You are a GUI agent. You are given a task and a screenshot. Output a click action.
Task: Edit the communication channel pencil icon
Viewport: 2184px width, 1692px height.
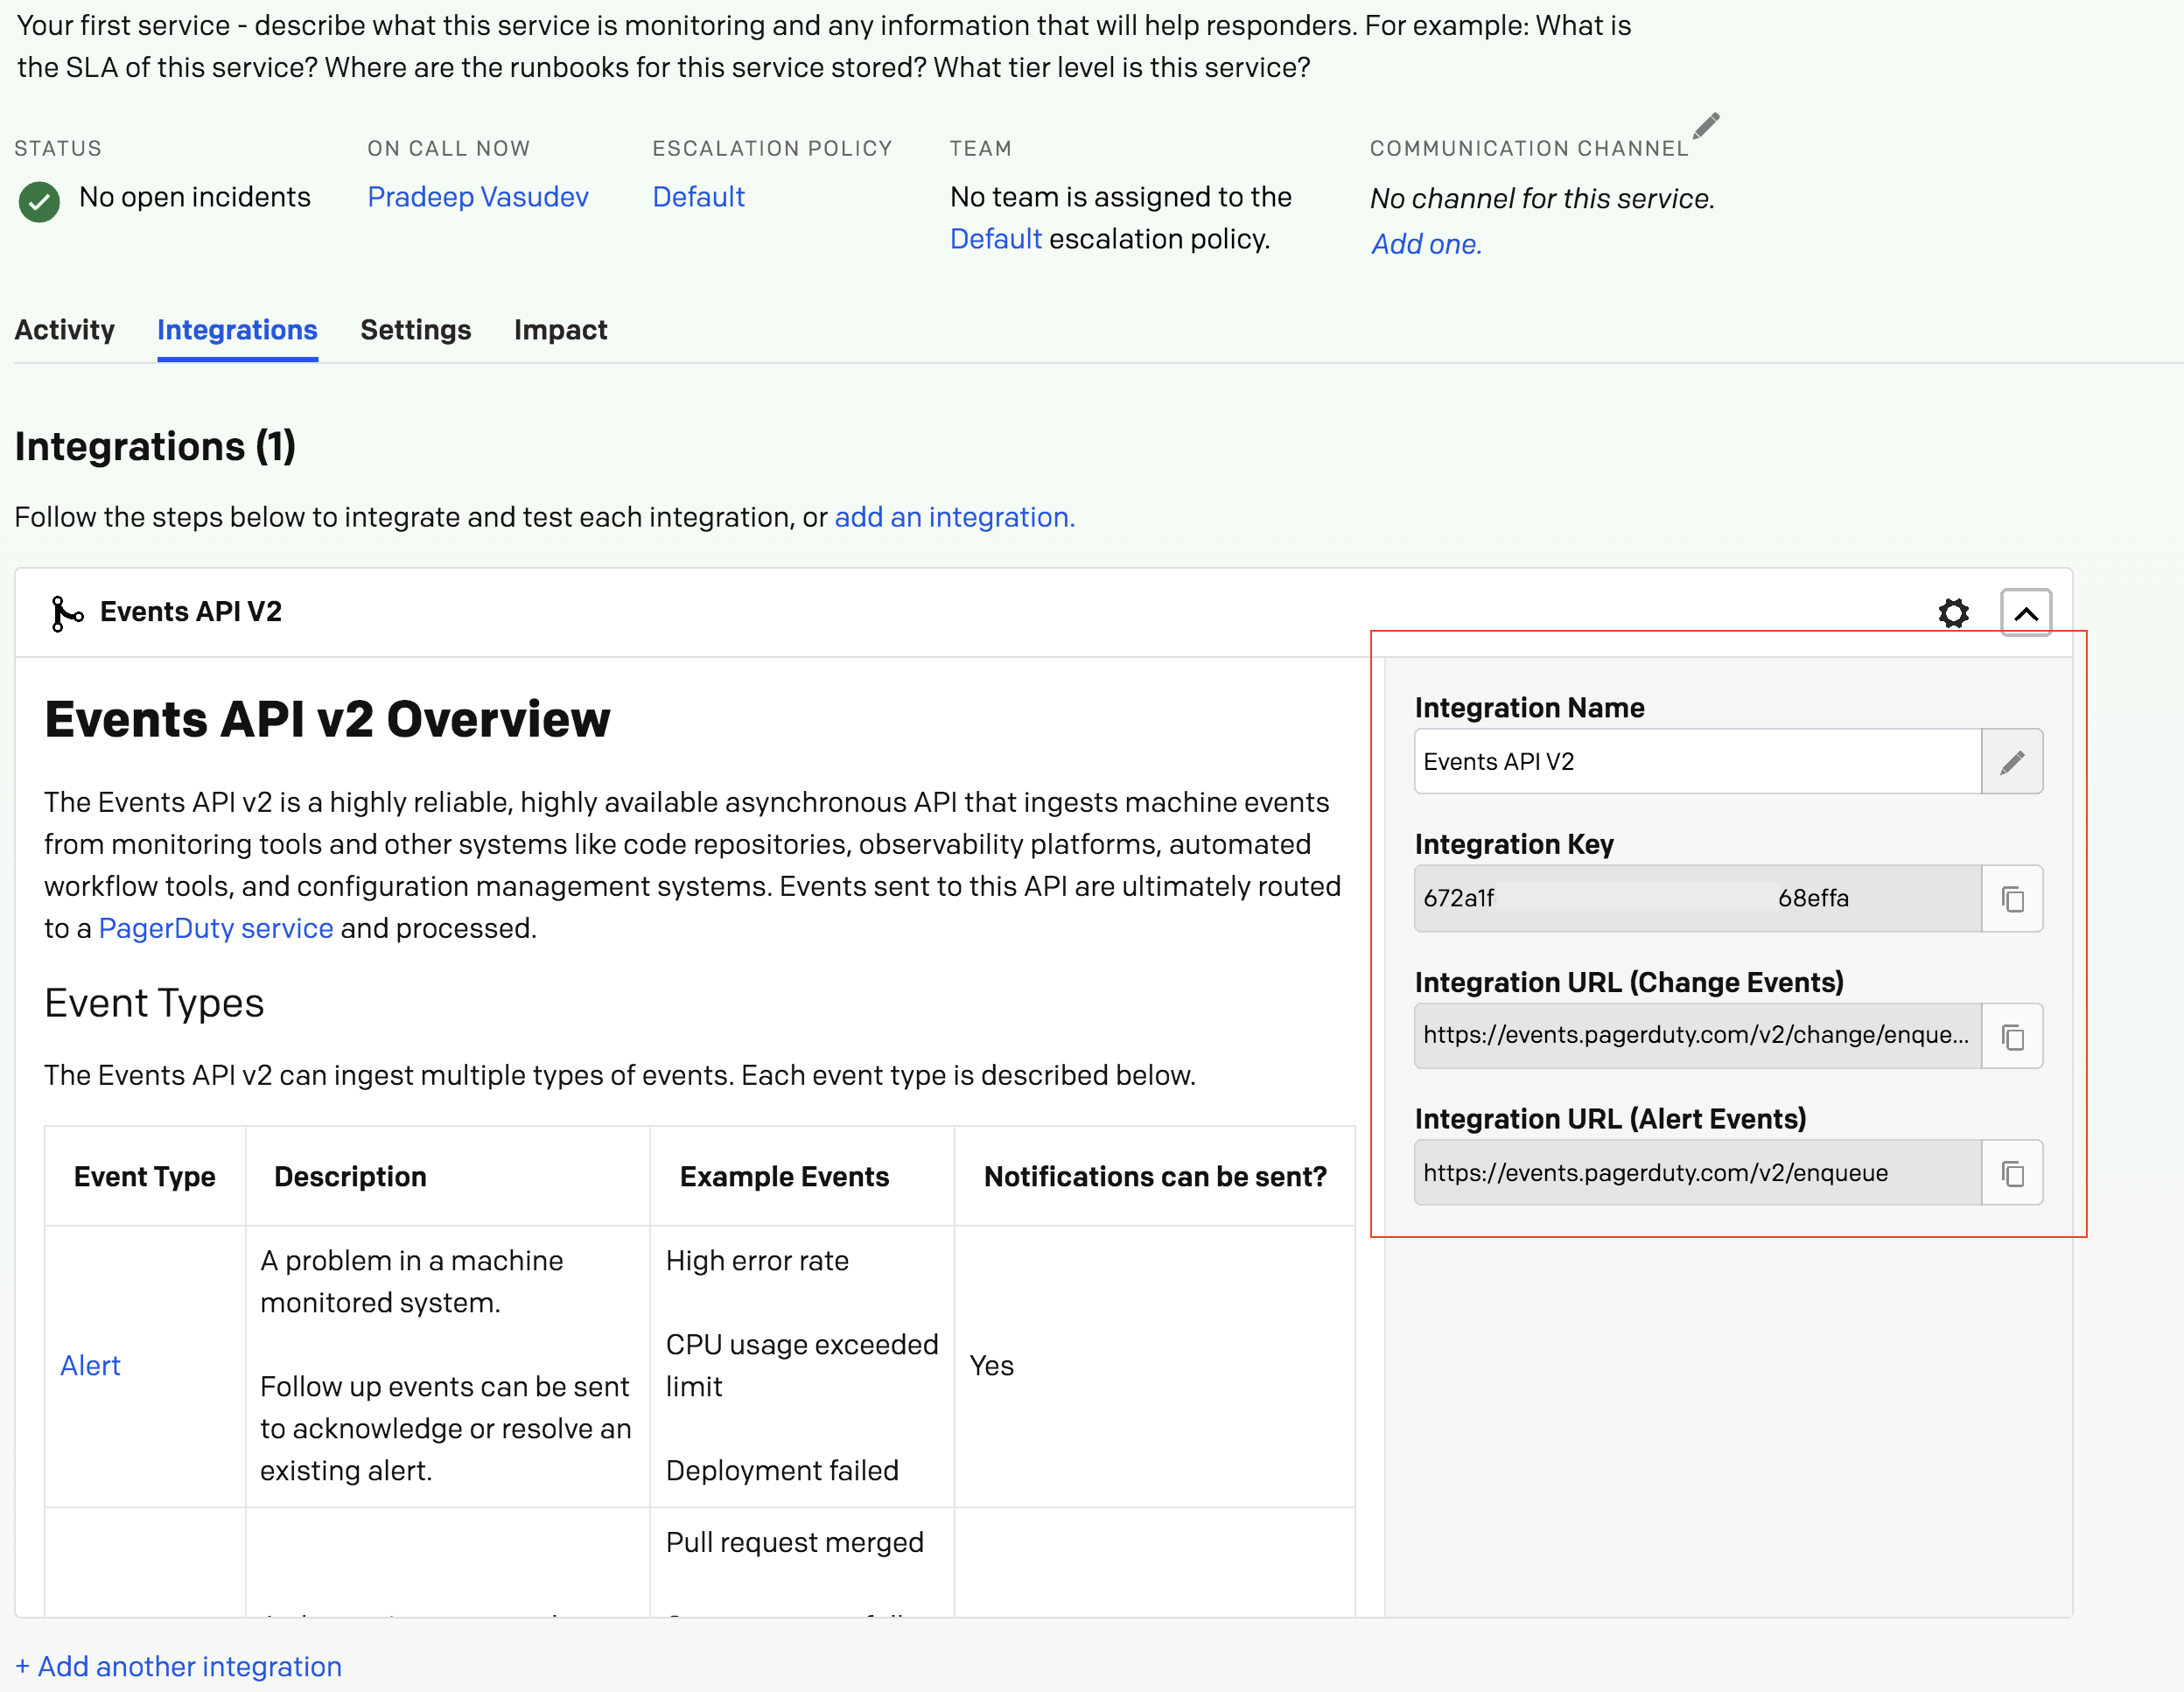[x=1706, y=126]
